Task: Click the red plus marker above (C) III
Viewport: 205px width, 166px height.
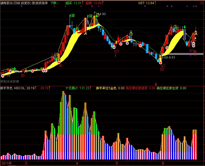Action: pos(161,63)
